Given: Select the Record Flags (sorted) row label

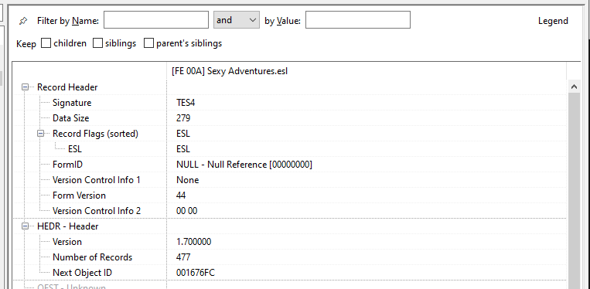Looking at the screenshot, I should (96, 134).
